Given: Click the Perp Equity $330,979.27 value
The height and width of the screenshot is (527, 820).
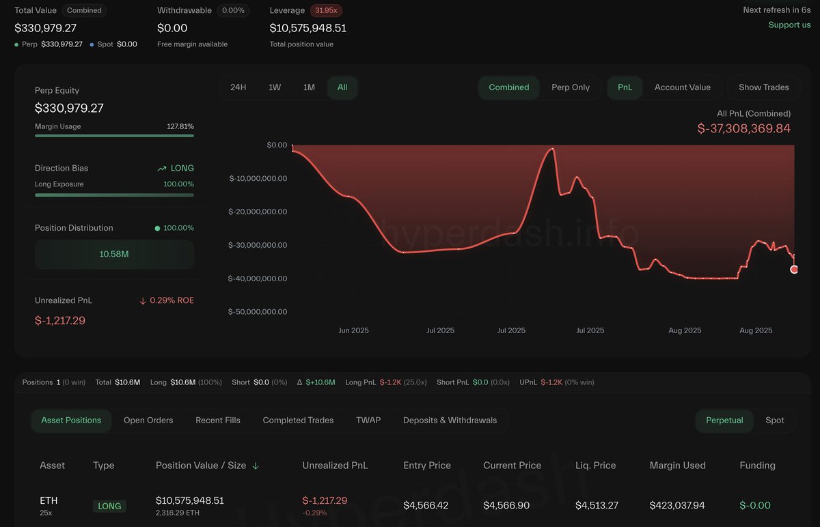Looking at the screenshot, I should tap(69, 108).
